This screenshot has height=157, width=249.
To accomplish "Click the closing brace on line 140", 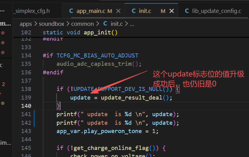I will tap(58, 106).
